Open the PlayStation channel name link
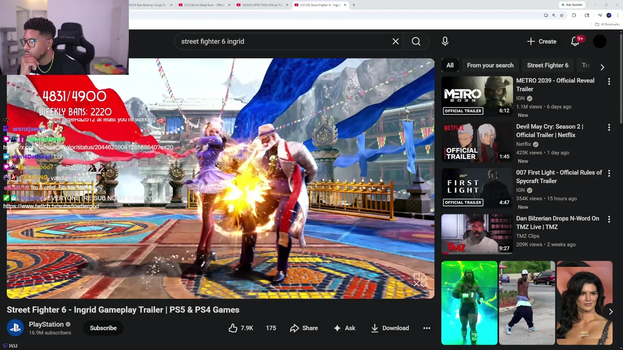623x350 pixels. pyautogui.click(x=46, y=324)
